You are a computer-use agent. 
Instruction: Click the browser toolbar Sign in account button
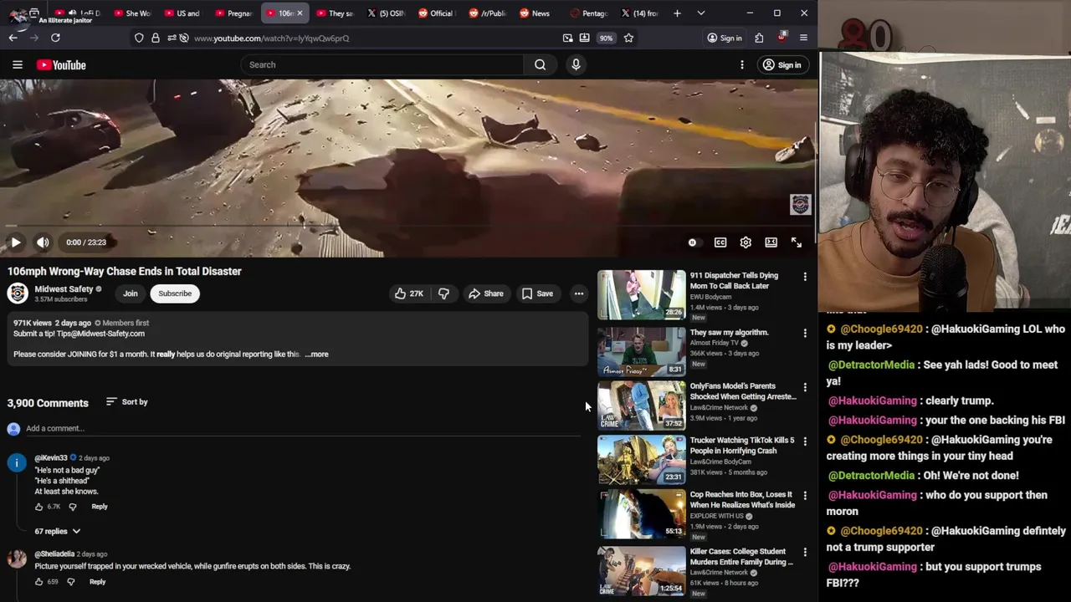(725, 38)
